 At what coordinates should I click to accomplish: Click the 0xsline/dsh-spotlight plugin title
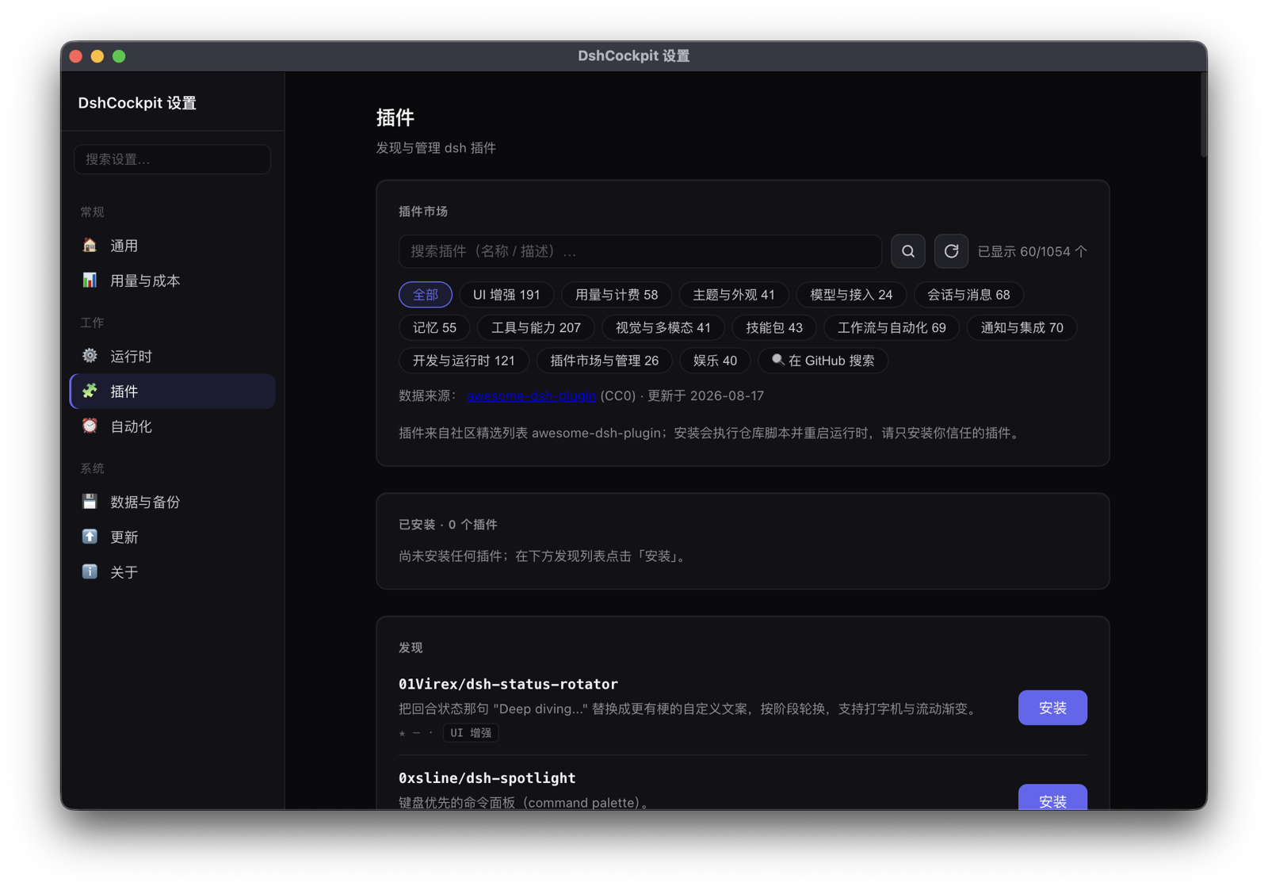point(487,778)
